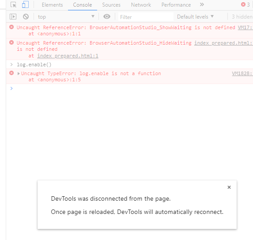Focus the Filter input field
The image size is (253, 240).
(x=146, y=17)
